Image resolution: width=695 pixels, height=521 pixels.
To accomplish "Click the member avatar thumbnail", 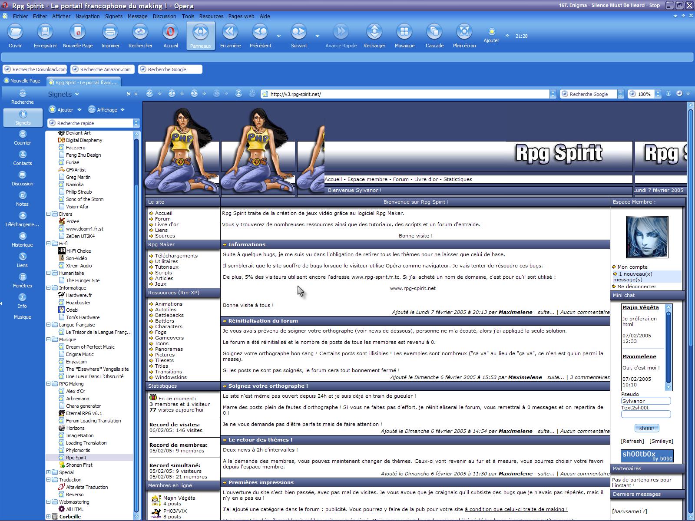I will point(647,237).
